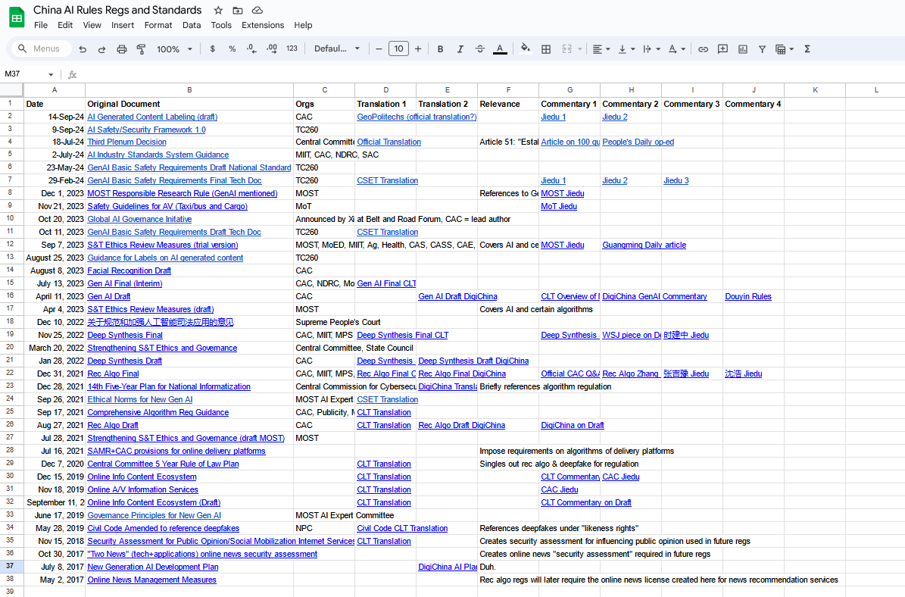Open the Edit menu
905x597 pixels.
(x=65, y=26)
